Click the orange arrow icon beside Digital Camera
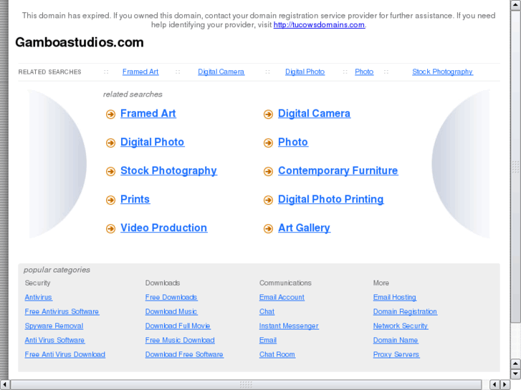The image size is (521, 390). tap(268, 114)
